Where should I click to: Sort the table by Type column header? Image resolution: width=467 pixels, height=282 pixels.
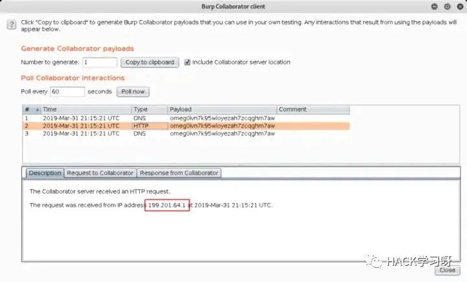tap(148, 110)
